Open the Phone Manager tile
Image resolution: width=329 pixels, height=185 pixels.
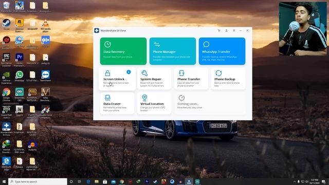coord(173,51)
